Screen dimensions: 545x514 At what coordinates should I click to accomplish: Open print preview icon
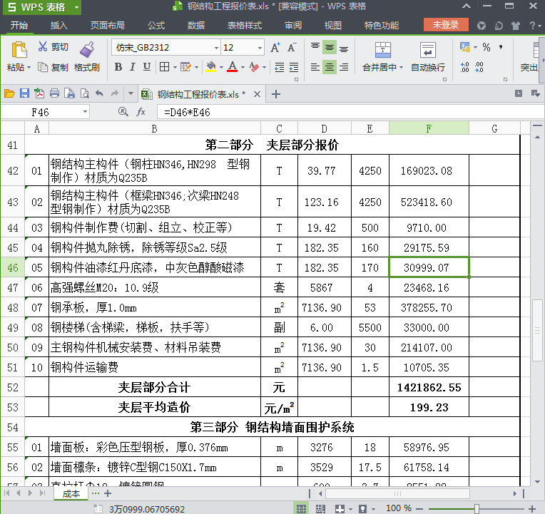(x=84, y=93)
